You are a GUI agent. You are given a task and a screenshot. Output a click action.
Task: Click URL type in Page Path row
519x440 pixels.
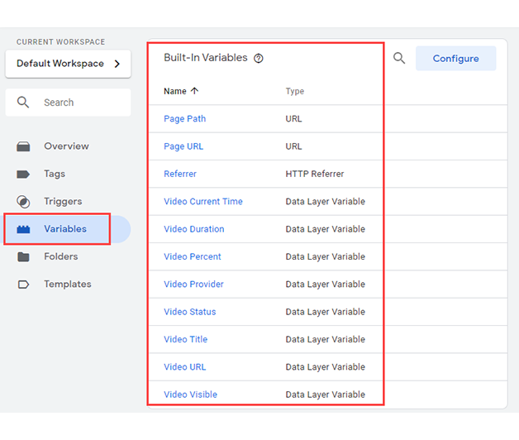click(293, 119)
